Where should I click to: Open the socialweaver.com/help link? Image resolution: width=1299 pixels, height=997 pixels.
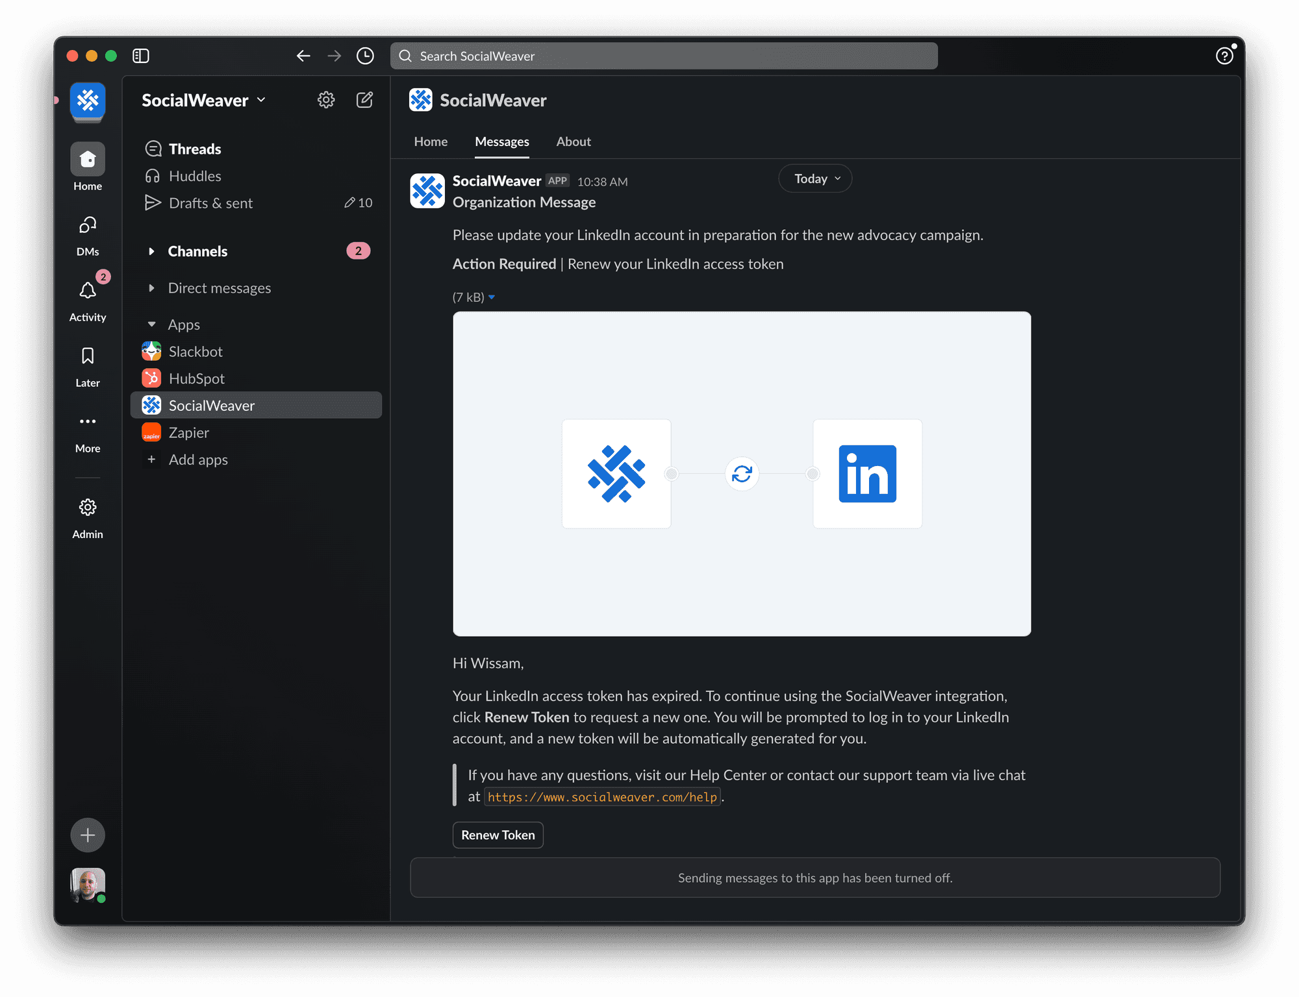pyautogui.click(x=602, y=797)
